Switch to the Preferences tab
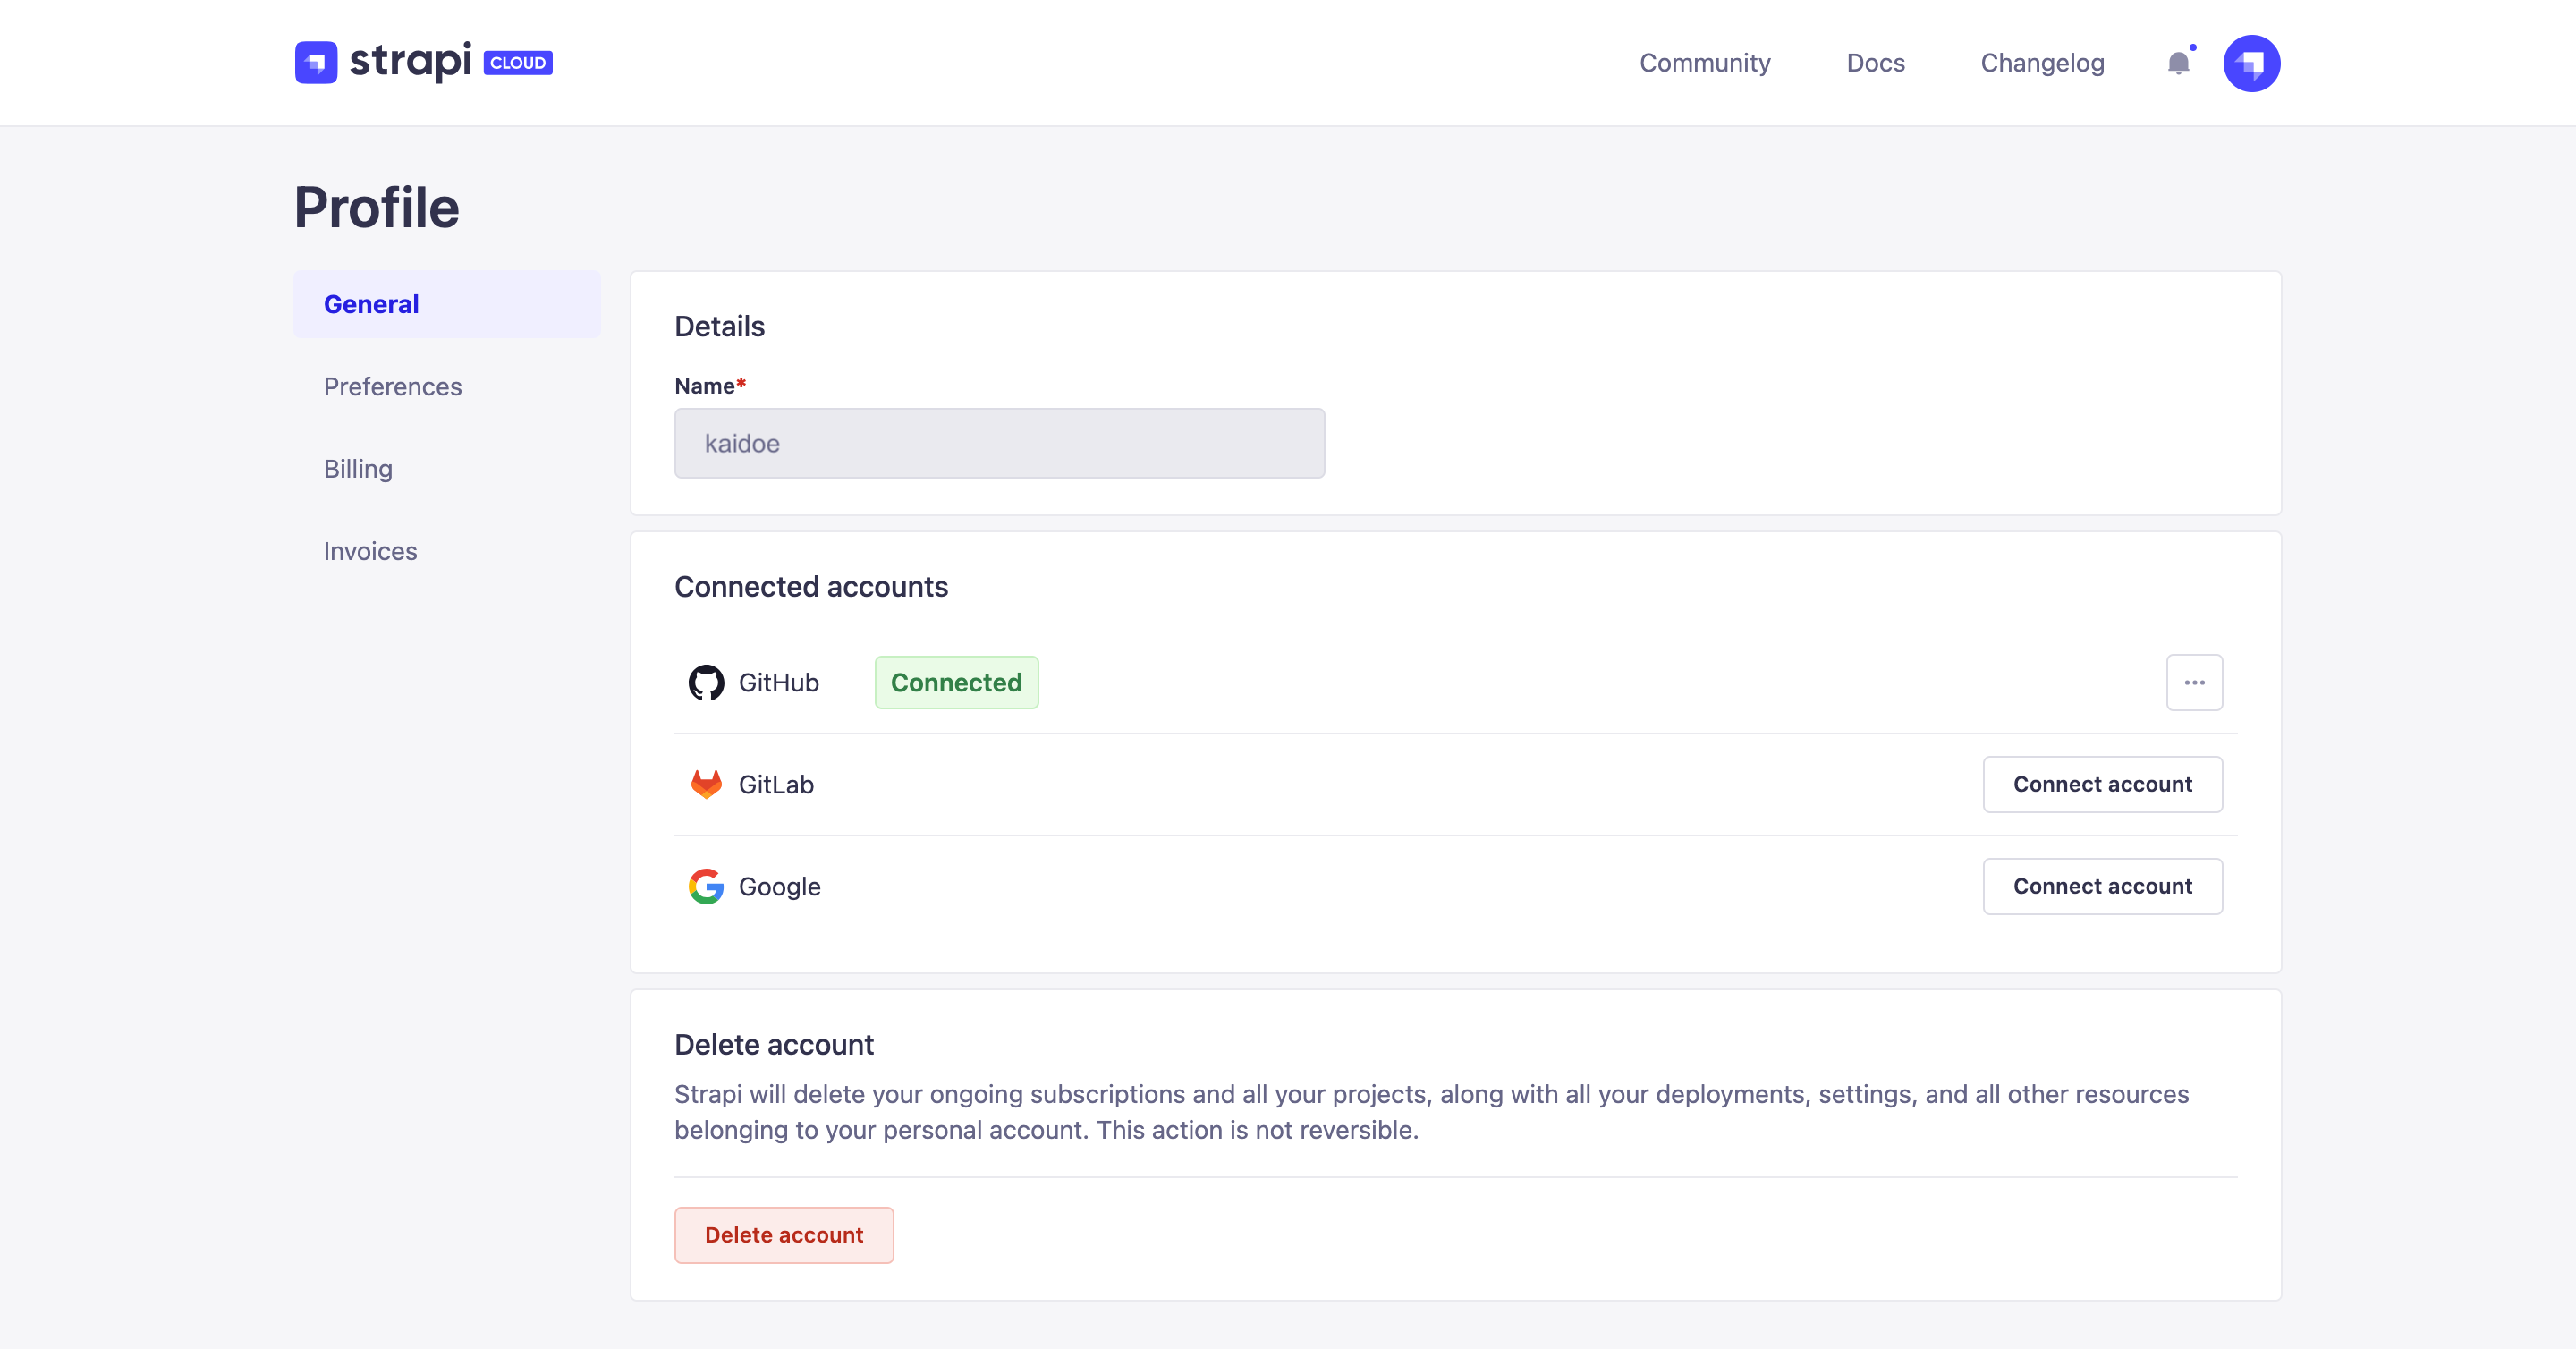This screenshot has height=1349, width=2576. [392, 386]
